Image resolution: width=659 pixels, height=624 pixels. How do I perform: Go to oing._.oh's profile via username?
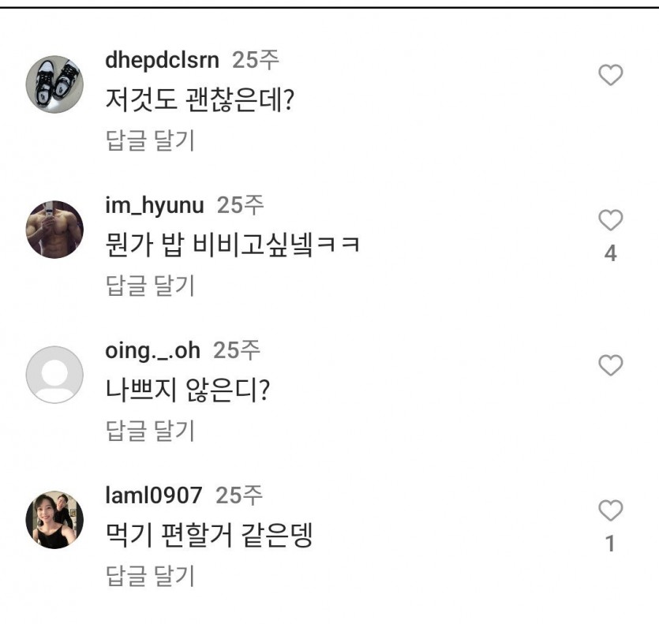pyautogui.click(x=152, y=350)
